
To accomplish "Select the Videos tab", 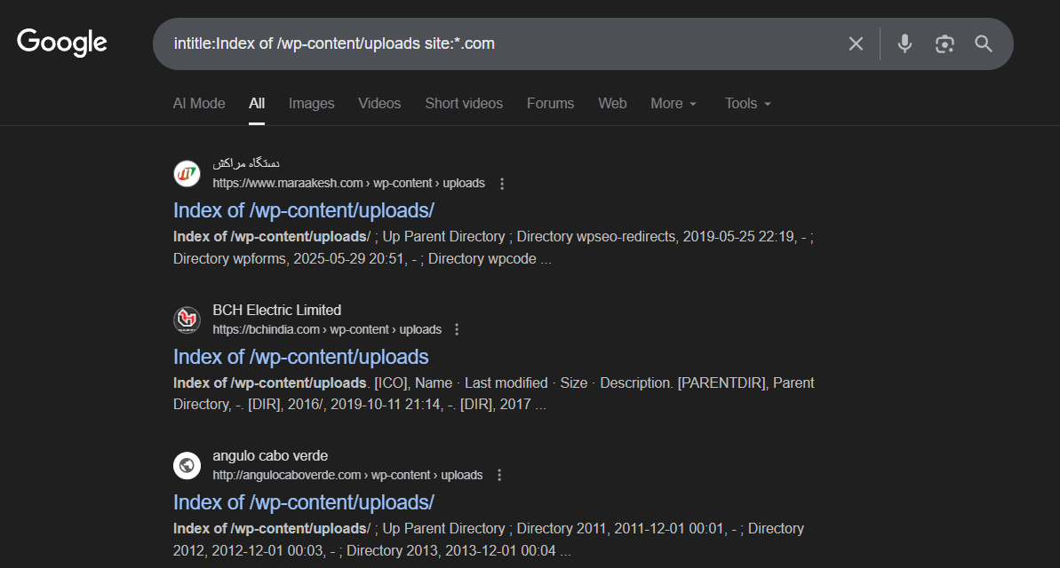I will point(379,104).
